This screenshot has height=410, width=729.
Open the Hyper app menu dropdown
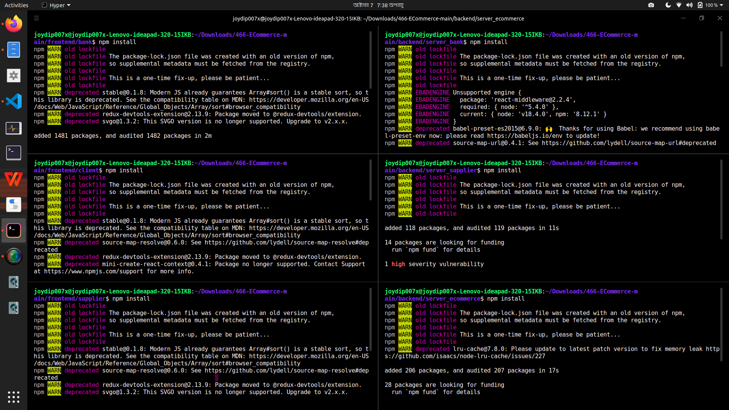point(56,5)
